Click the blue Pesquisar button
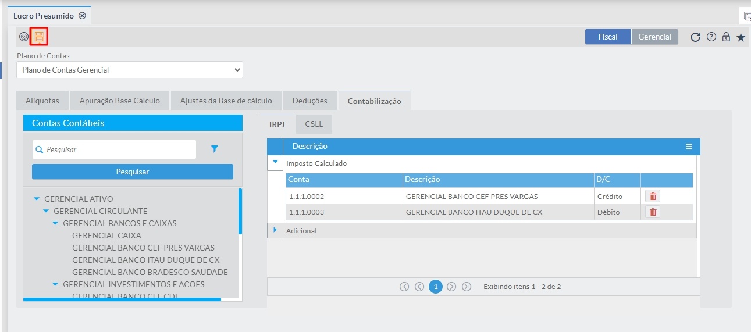The image size is (751, 332). pyautogui.click(x=133, y=172)
